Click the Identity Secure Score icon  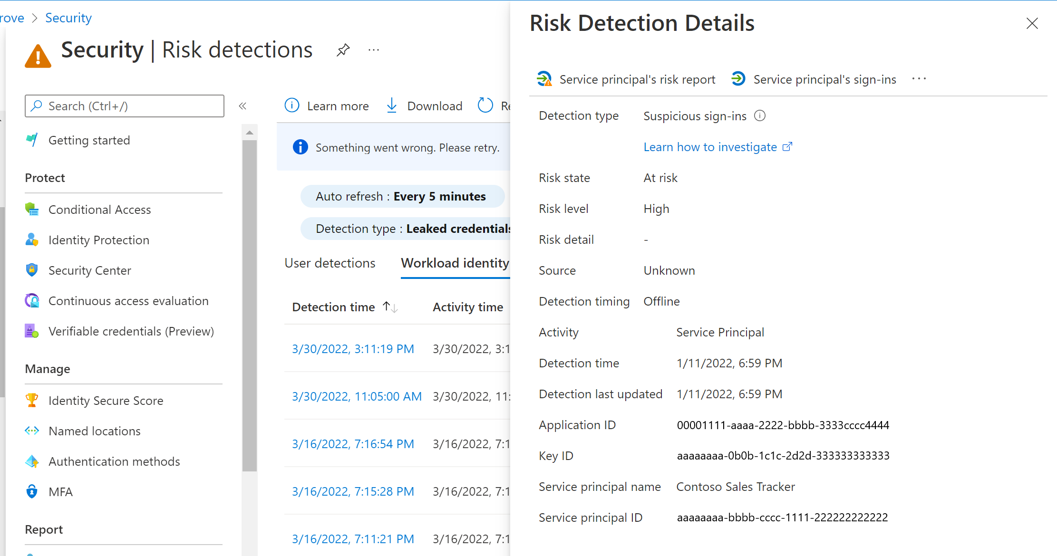(33, 400)
